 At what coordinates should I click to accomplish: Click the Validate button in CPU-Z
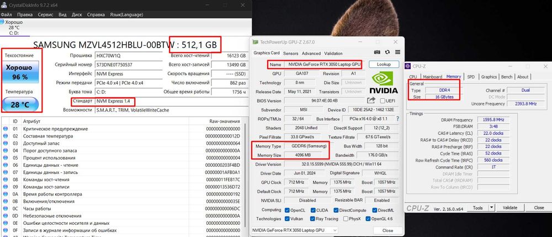[x=509, y=208]
